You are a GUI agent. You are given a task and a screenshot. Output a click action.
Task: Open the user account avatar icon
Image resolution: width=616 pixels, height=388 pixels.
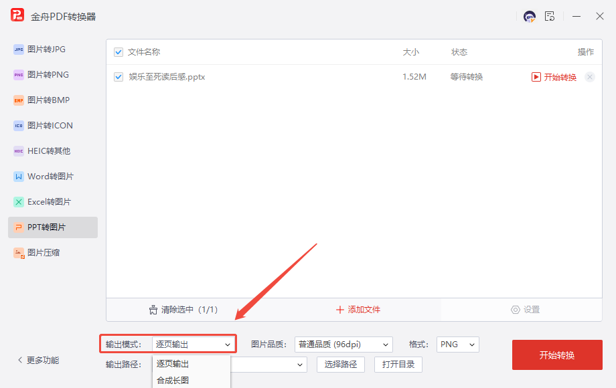(x=529, y=16)
